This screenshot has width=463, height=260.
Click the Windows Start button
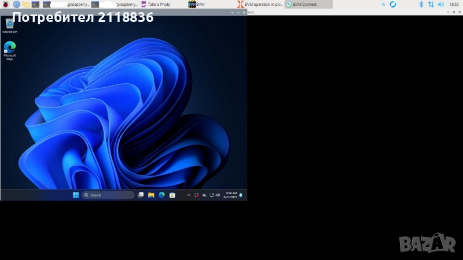click(76, 195)
